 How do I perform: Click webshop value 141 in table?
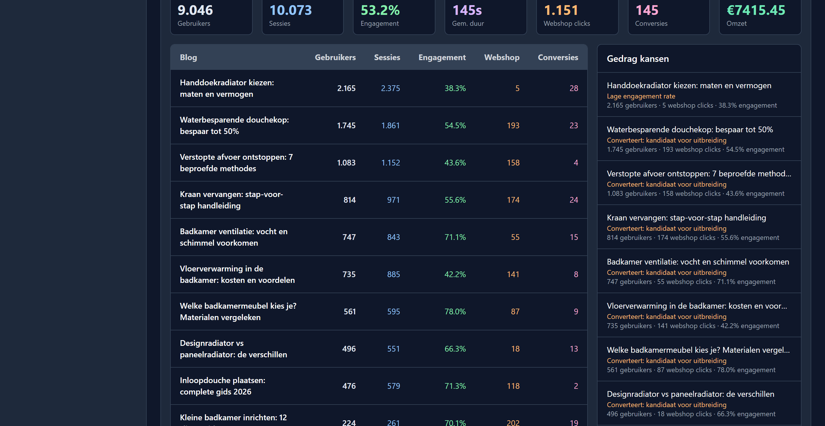click(513, 274)
